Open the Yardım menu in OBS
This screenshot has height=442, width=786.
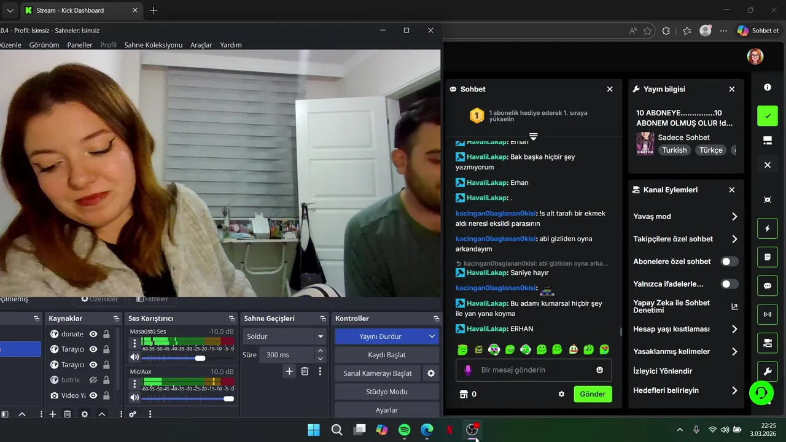(x=231, y=45)
